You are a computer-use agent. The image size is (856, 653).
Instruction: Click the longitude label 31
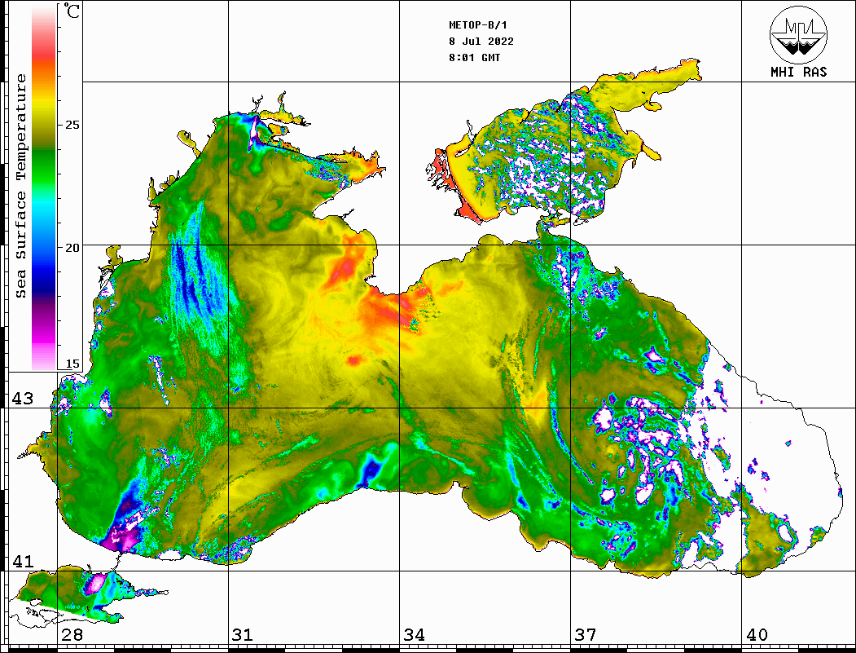[243, 635]
